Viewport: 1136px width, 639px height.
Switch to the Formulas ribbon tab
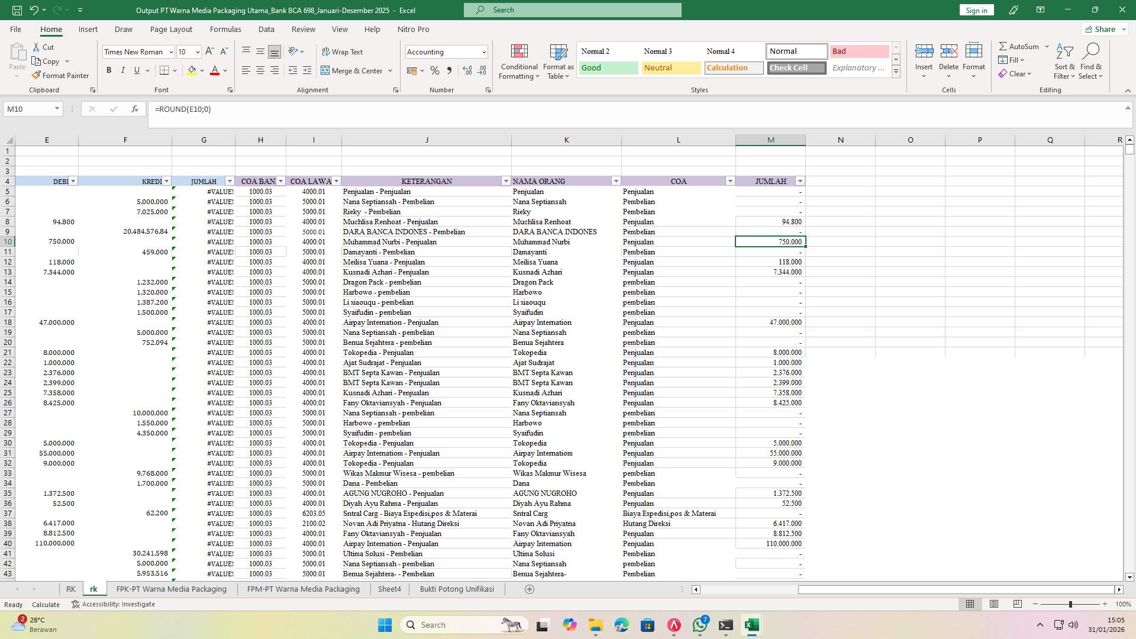pyautogui.click(x=225, y=29)
